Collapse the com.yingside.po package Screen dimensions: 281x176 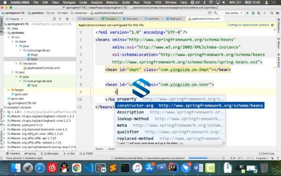(20, 51)
